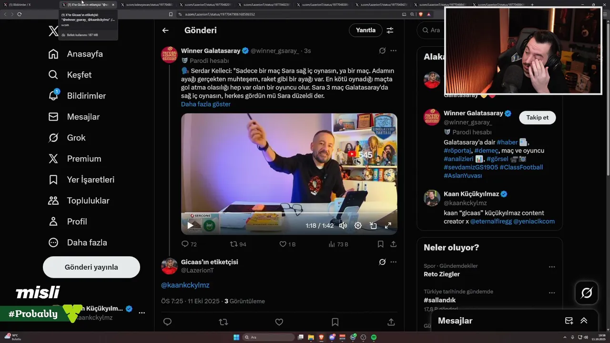Open the Reto Ziegler trend

click(x=442, y=274)
